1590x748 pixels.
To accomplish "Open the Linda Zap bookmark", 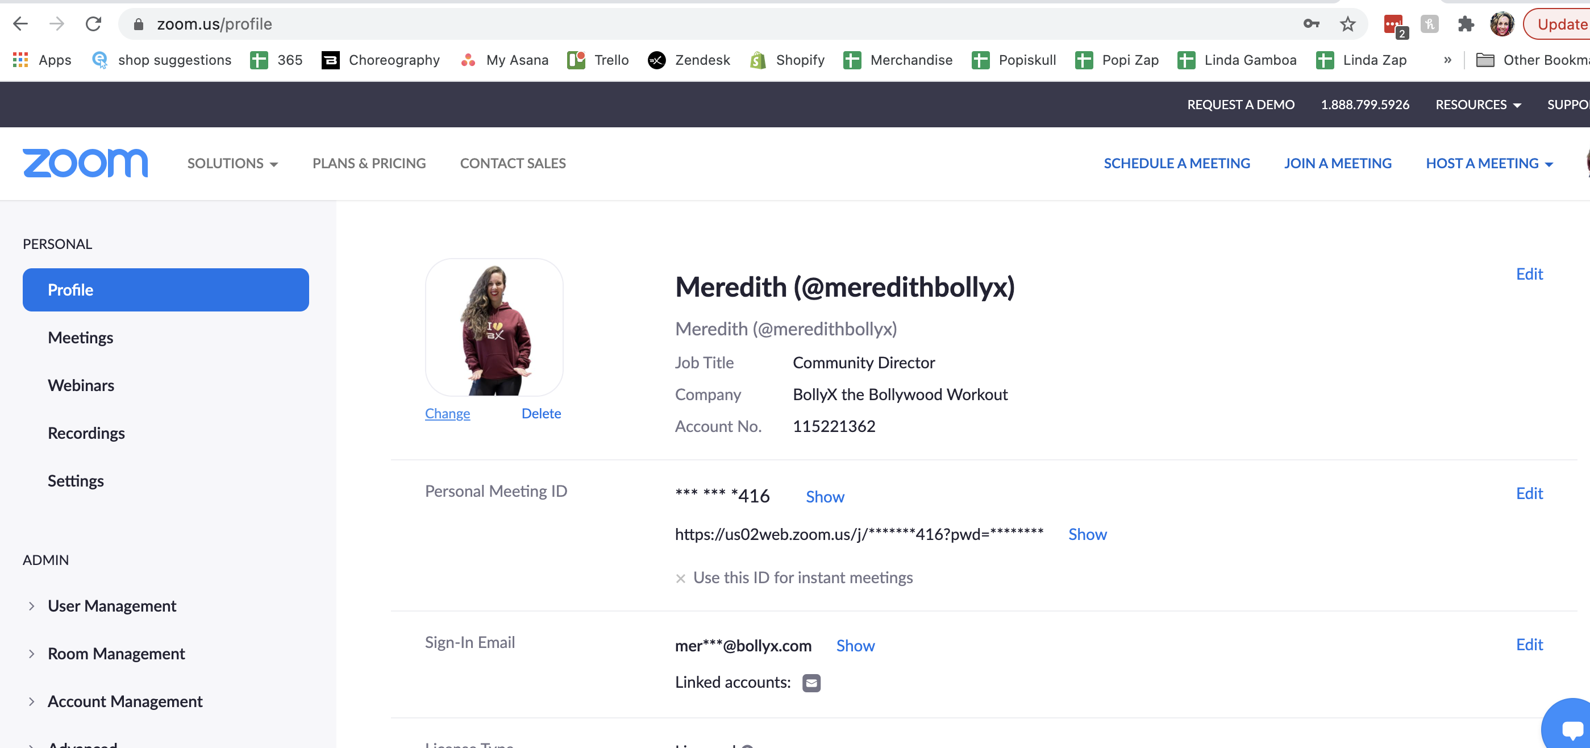I will pos(1362,60).
